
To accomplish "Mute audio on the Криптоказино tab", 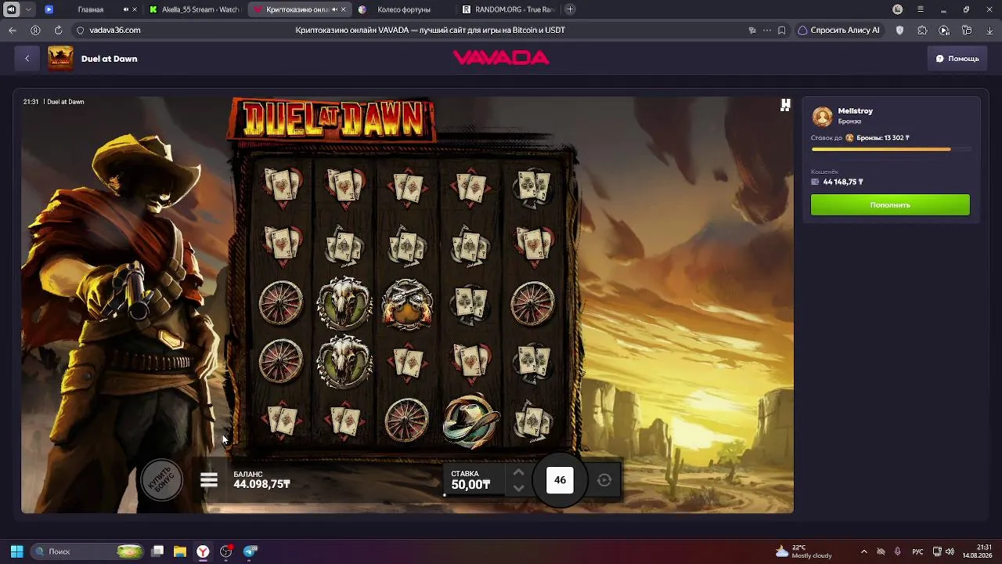I will [334, 9].
